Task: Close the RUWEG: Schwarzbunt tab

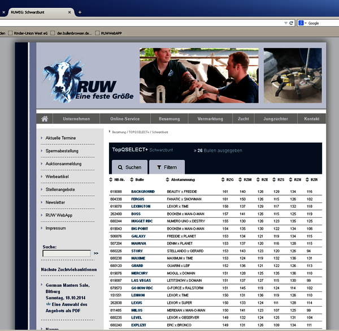Action: (x=69, y=12)
